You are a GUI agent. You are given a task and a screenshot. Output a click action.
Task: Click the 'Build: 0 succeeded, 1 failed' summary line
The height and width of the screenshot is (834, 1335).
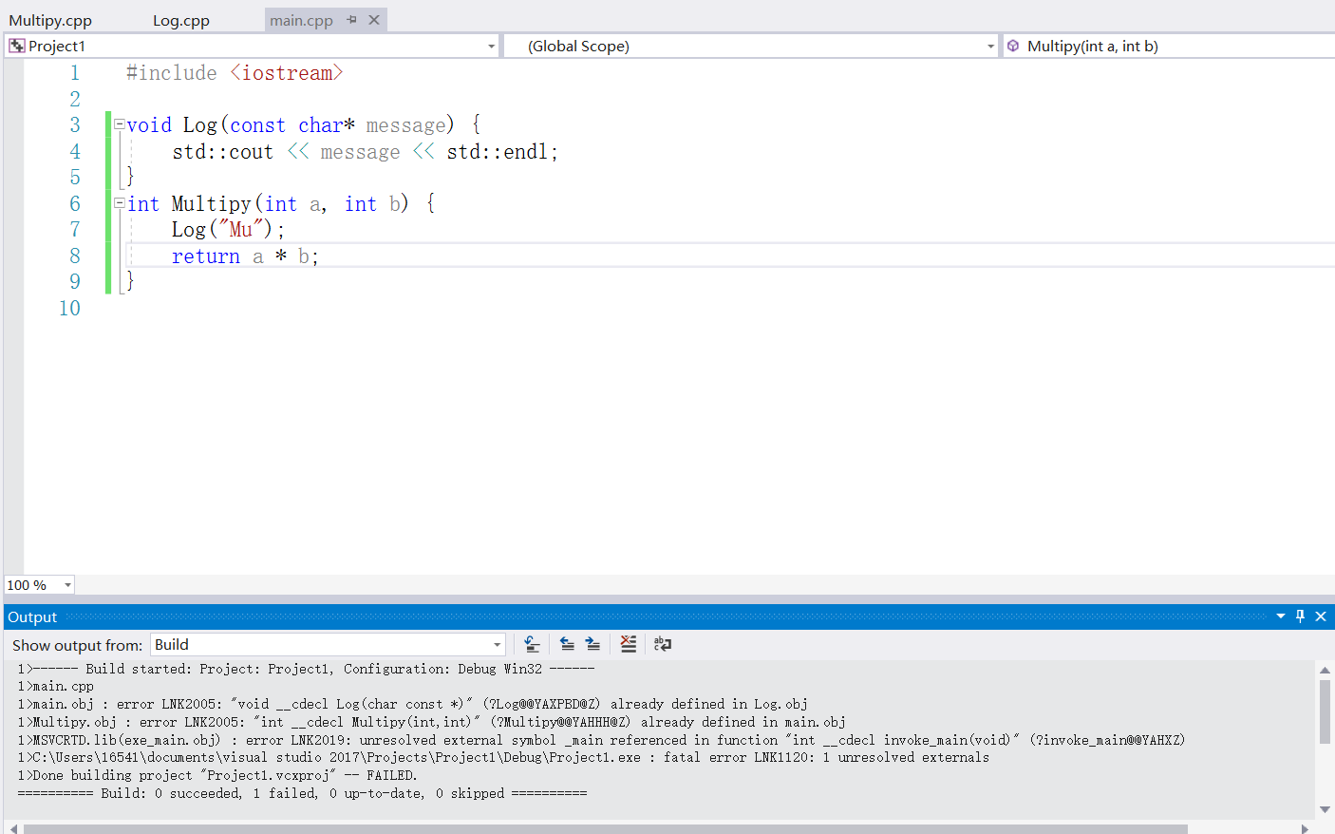point(302,793)
